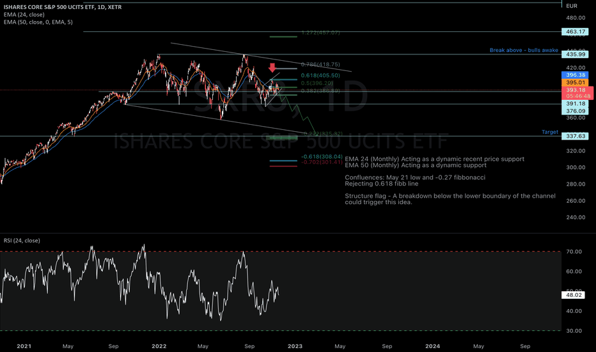596x352 pixels.
Task: Select the 376.09 price label
Action: pos(575,111)
